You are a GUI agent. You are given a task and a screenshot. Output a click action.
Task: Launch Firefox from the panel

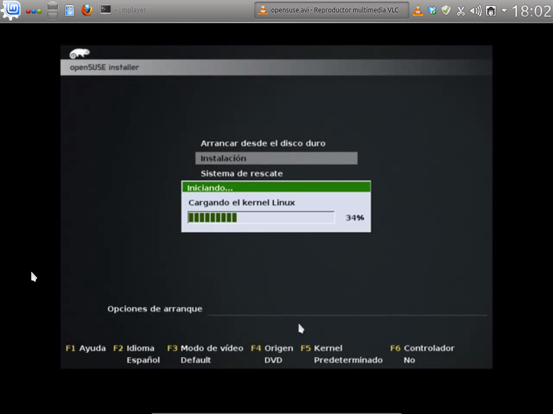point(87,10)
